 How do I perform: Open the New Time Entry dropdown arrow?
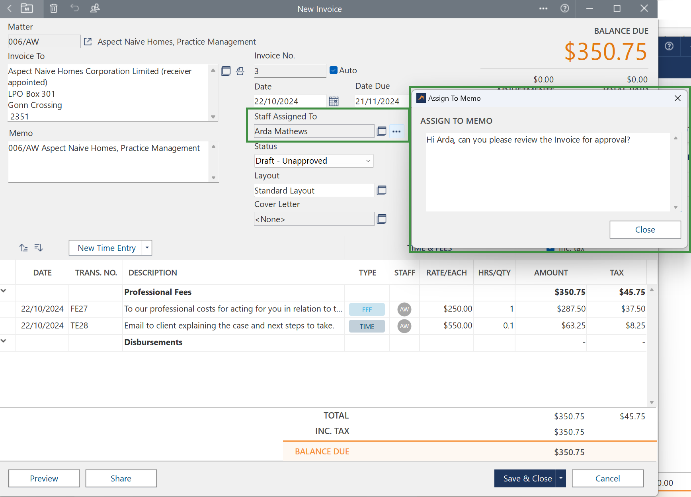(x=147, y=248)
